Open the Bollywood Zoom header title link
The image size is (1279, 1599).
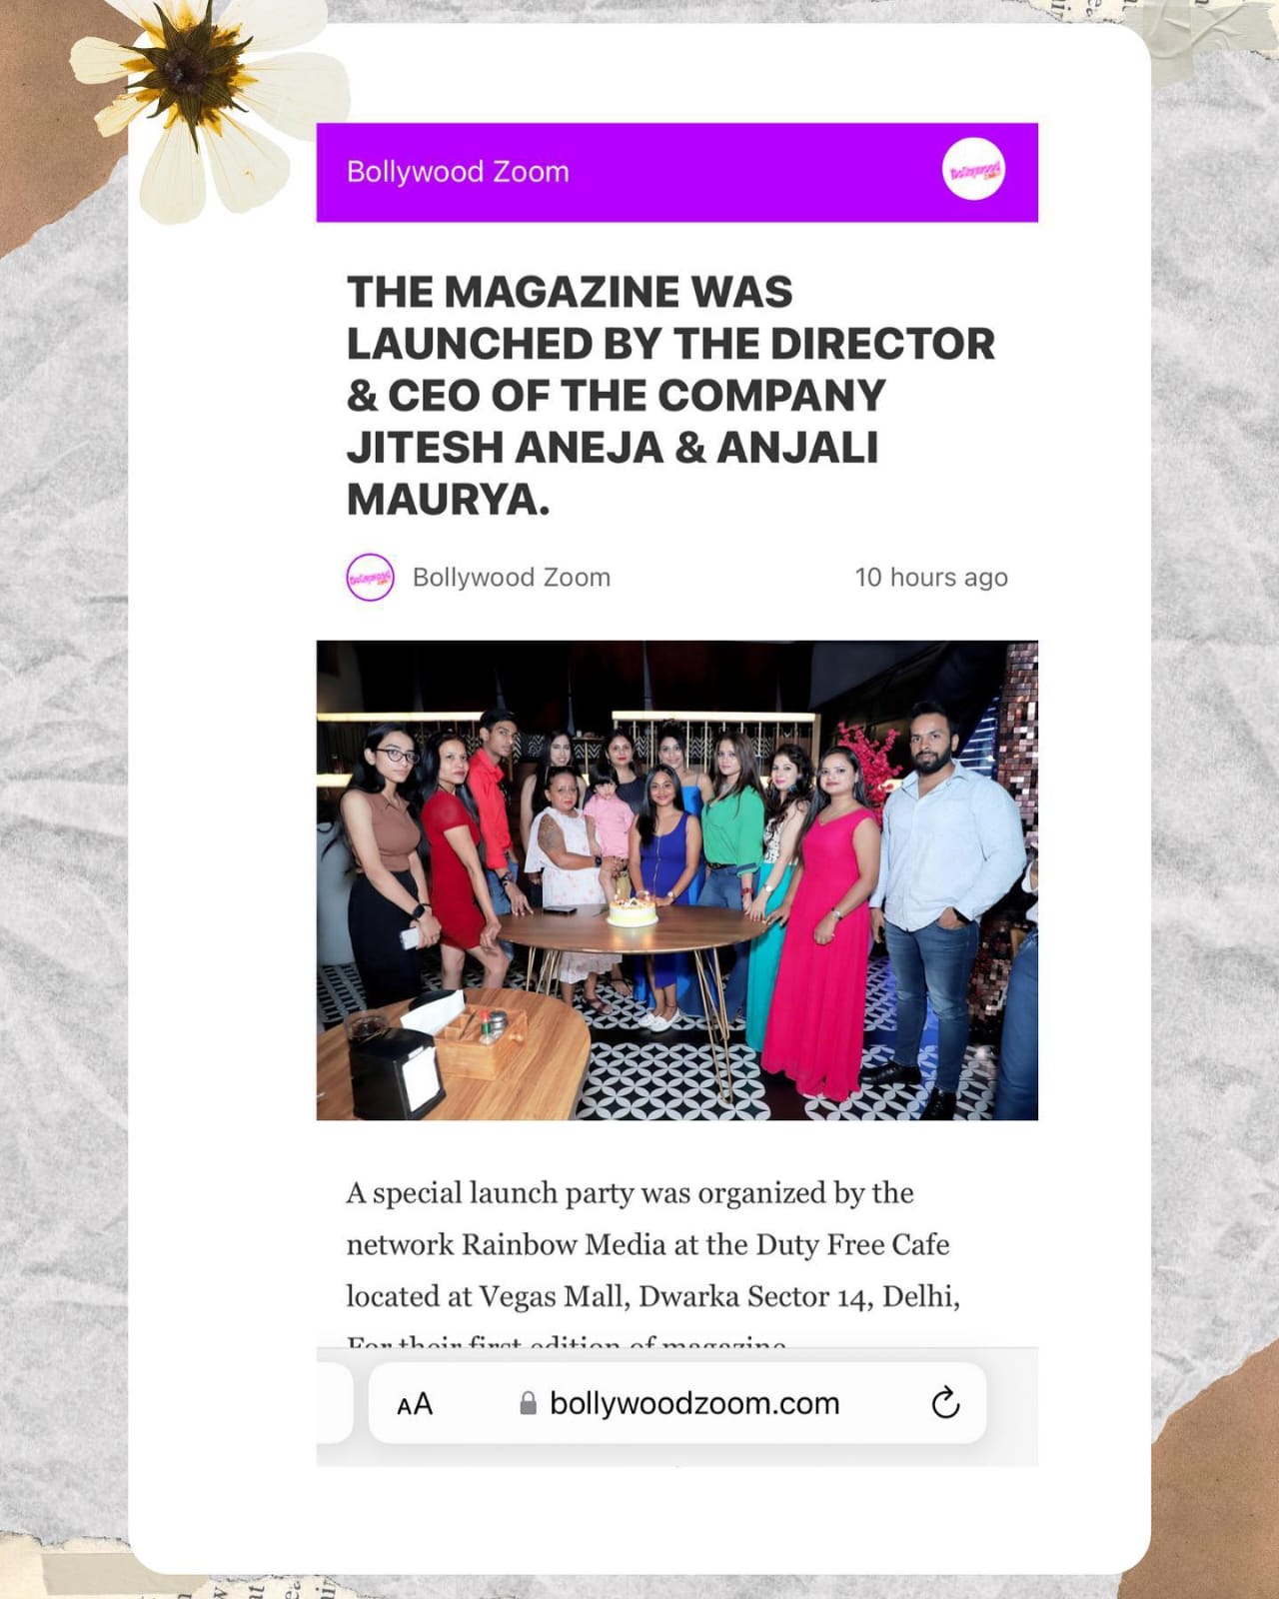pos(458,172)
